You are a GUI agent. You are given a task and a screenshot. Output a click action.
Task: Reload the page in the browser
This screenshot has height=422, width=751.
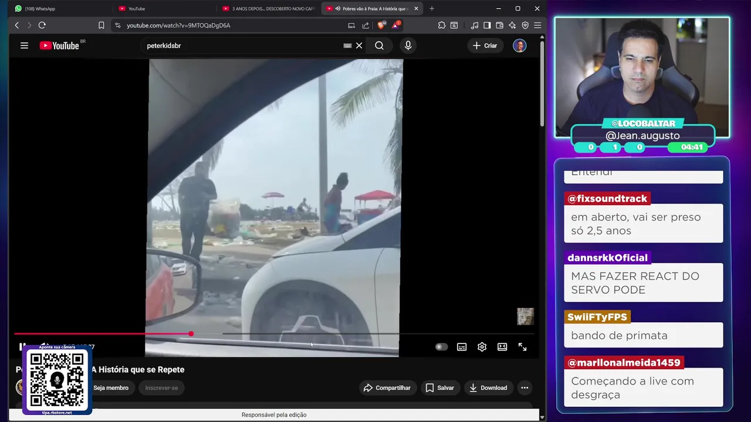click(x=42, y=25)
